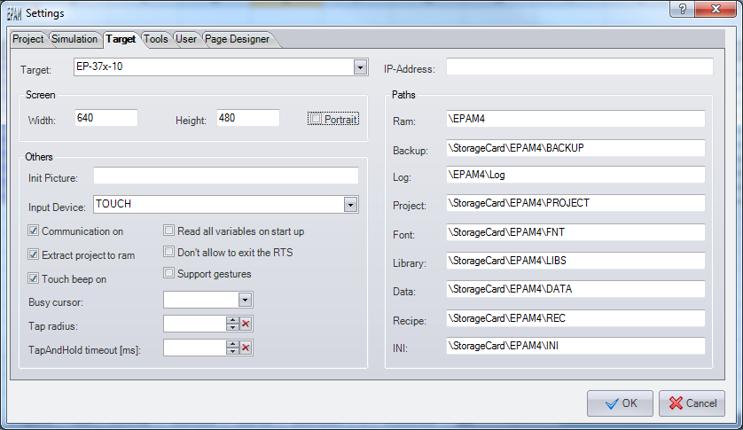This screenshot has width=743, height=430.
Task: Switch to the Simulation tab
Action: (x=74, y=39)
